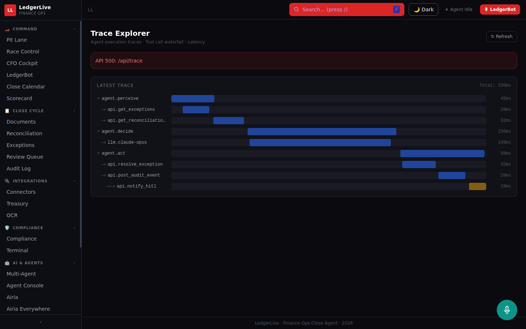Image resolution: width=526 pixels, height=329 pixels.
Task: Click the API 500 error banner
Action: 304,61
